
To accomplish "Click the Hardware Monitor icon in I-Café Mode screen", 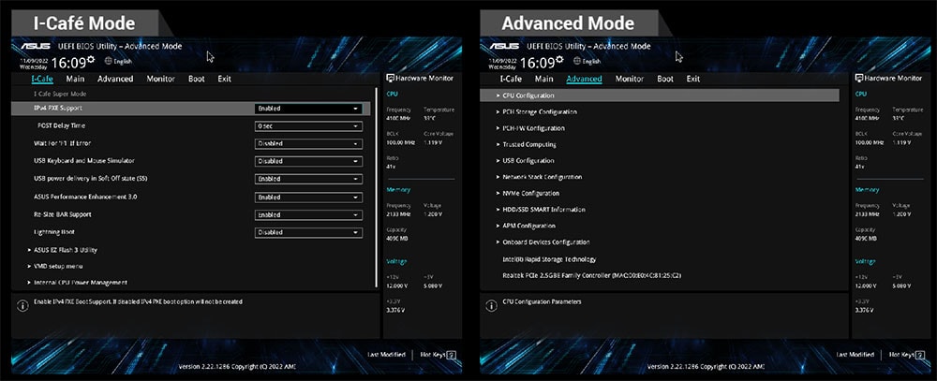I will pos(390,79).
